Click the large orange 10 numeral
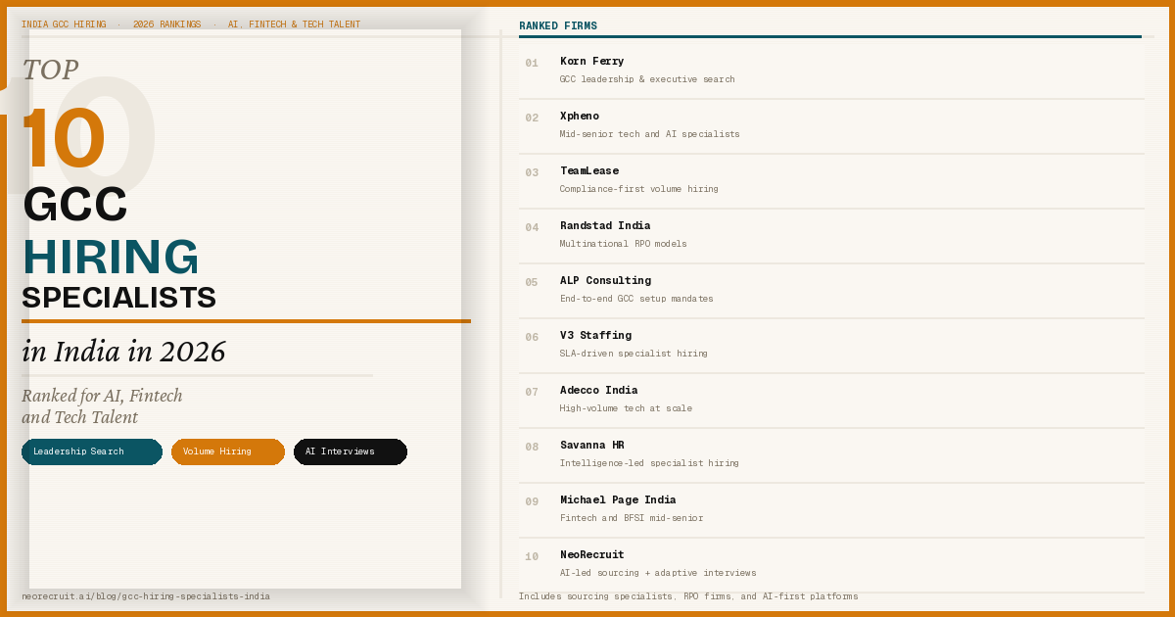This screenshot has width=1175, height=617. [x=63, y=138]
